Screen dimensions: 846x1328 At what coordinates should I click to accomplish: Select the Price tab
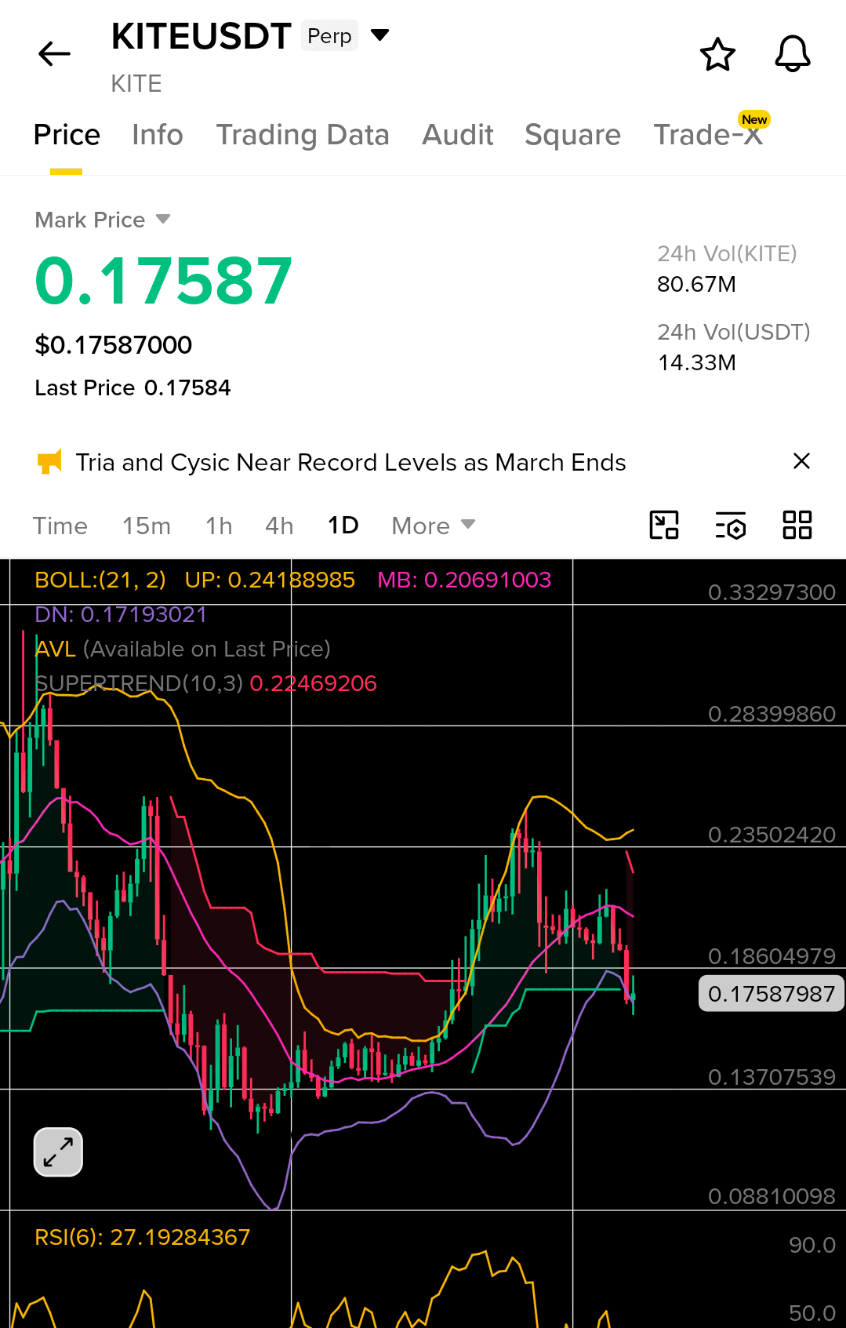point(67,135)
